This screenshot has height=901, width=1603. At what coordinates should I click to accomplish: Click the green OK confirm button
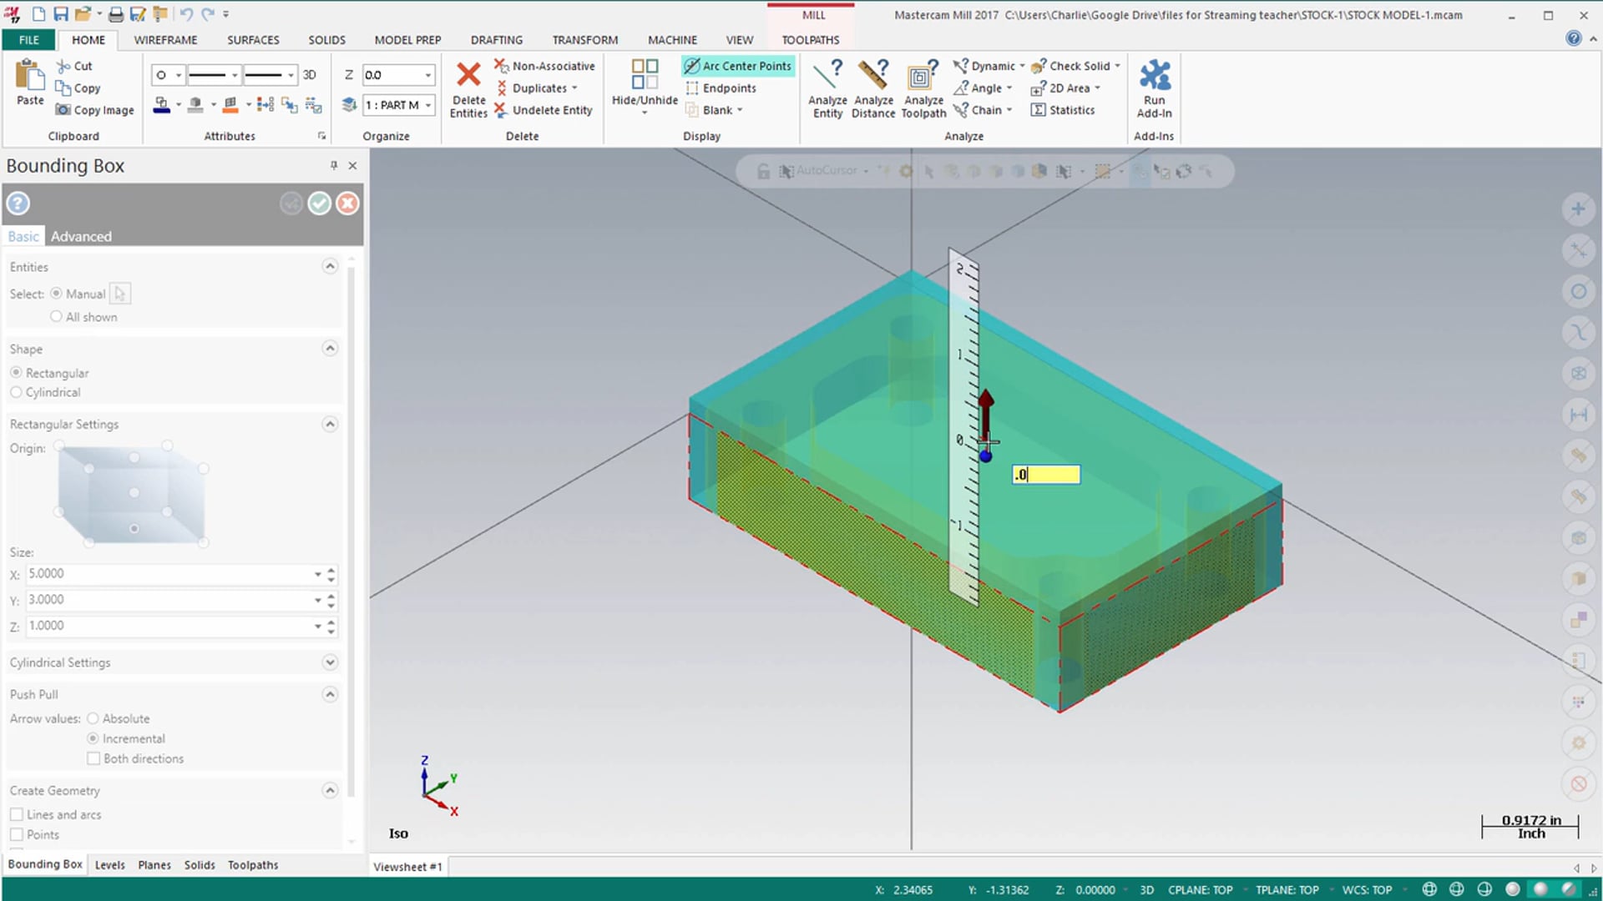319,203
